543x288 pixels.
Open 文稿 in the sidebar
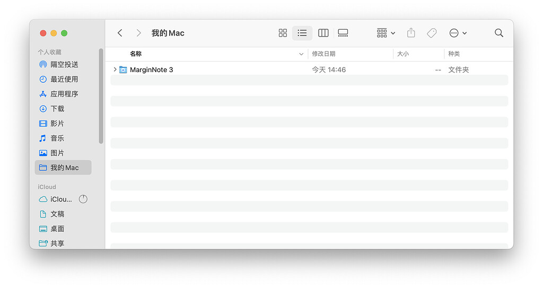pos(63,214)
